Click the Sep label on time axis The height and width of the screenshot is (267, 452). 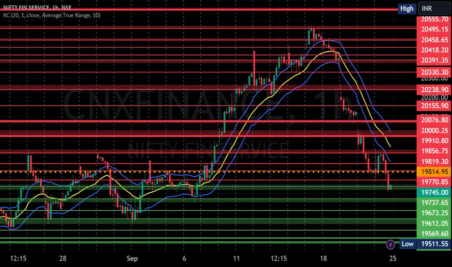[x=132, y=258]
